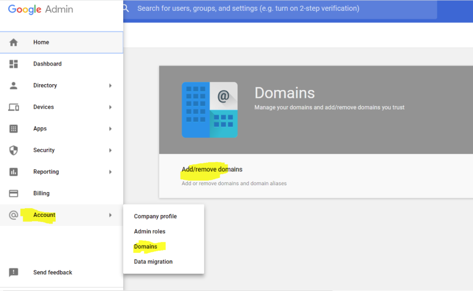This screenshot has height=291, width=473.
Task: Click the Devices laptop-phone icon
Action: 13,107
